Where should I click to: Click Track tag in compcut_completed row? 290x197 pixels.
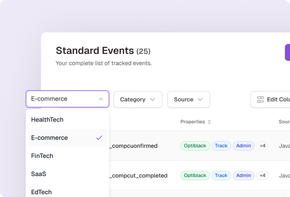221,176
